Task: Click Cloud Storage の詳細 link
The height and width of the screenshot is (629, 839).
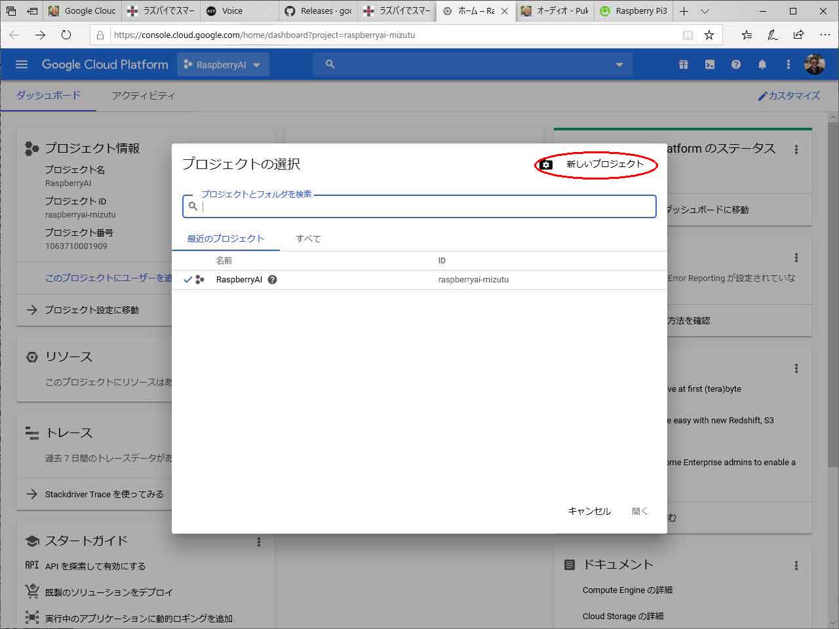Action: click(623, 616)
